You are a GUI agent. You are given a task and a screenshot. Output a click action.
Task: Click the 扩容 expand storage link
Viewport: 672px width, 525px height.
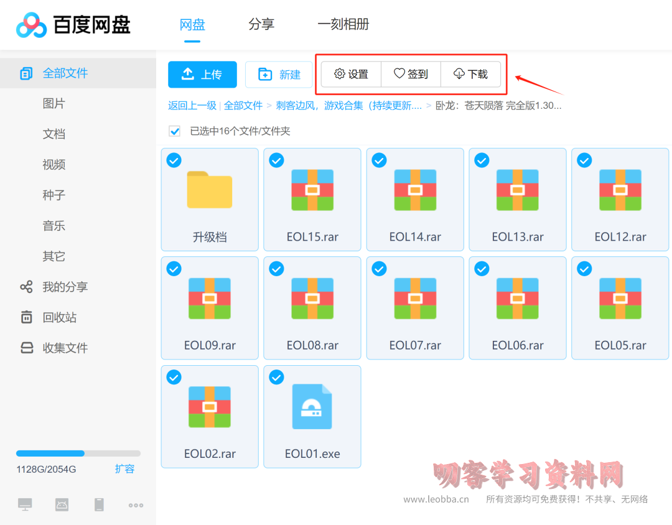tap(124, 469)
